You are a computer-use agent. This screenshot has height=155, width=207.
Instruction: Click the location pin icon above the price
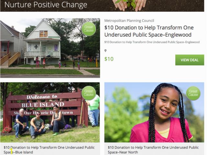105,51
